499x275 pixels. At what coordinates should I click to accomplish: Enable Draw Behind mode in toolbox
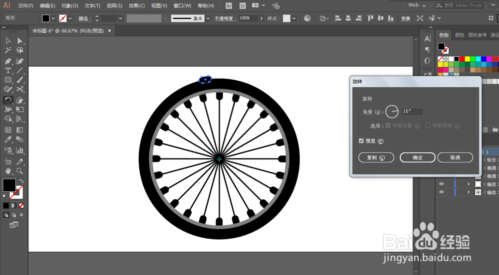pyautogui.click(x=13, y=215)
